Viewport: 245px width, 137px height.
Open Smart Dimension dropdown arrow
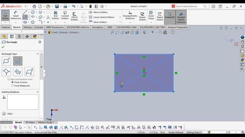point(16,22)
